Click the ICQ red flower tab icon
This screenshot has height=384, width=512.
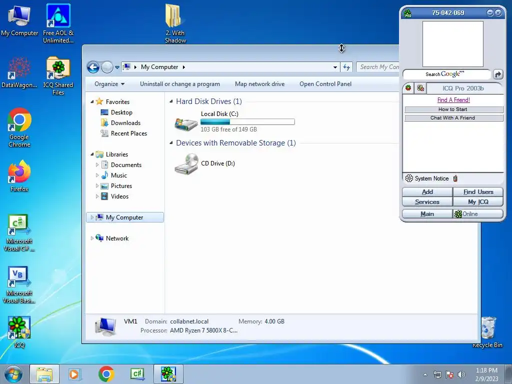408,88
